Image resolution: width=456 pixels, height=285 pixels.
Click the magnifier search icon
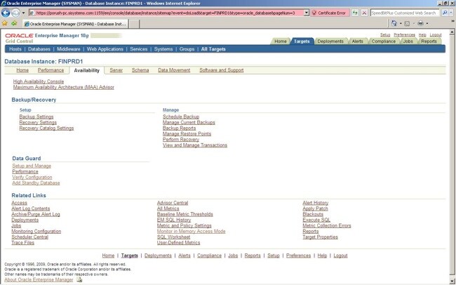[x=444, y=13]
